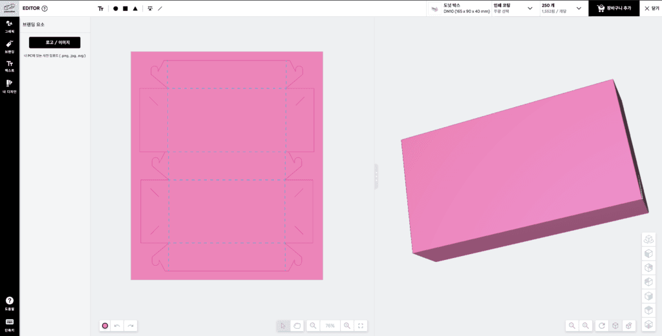
Task: Redo the last edit
Action: 131,326
